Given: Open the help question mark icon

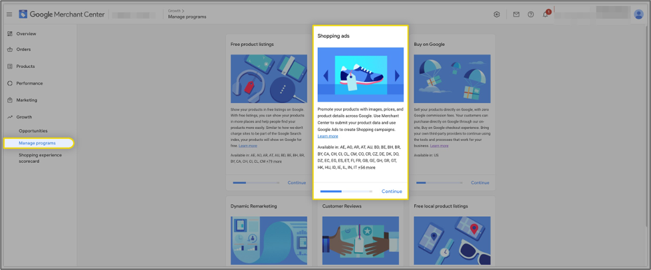Looking at the screenshot, I should 531,15.
